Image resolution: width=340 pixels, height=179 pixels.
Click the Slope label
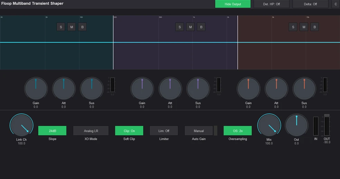53,139
